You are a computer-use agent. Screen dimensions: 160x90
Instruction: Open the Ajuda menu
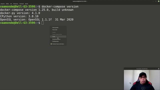tap(26, 4)
